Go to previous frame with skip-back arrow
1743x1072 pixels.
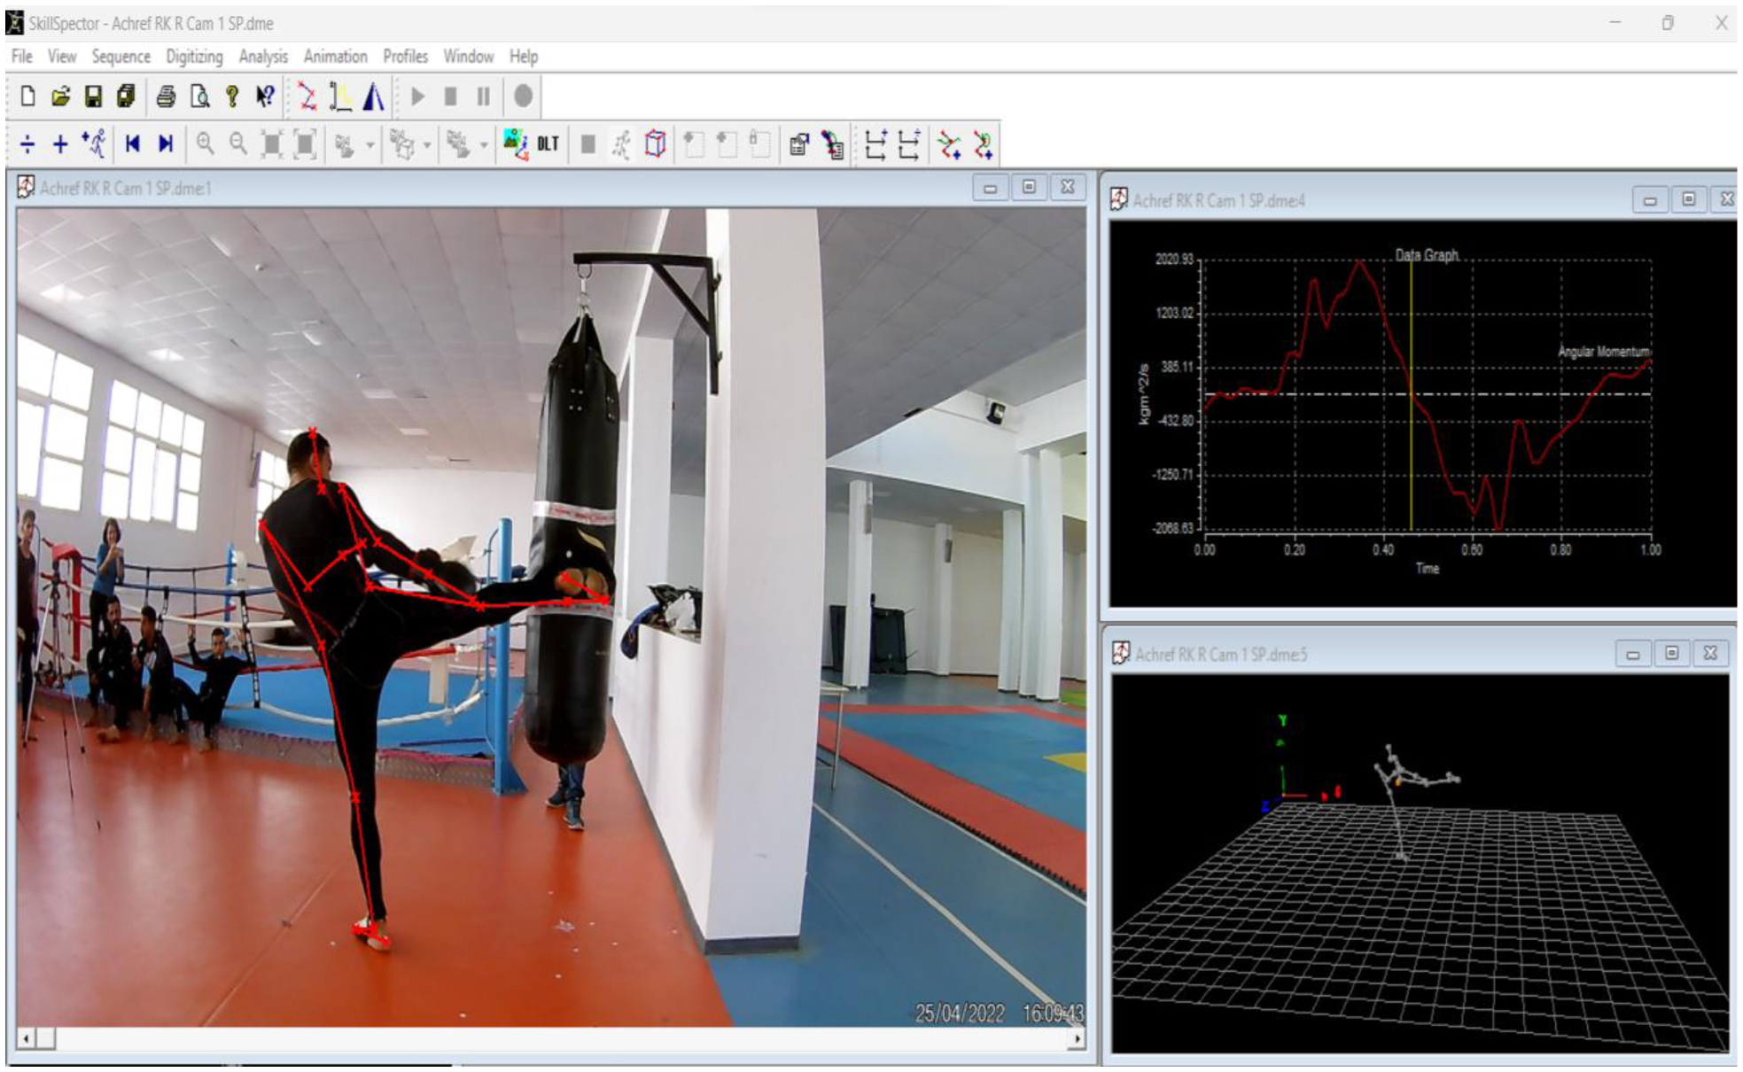point(133,144)
